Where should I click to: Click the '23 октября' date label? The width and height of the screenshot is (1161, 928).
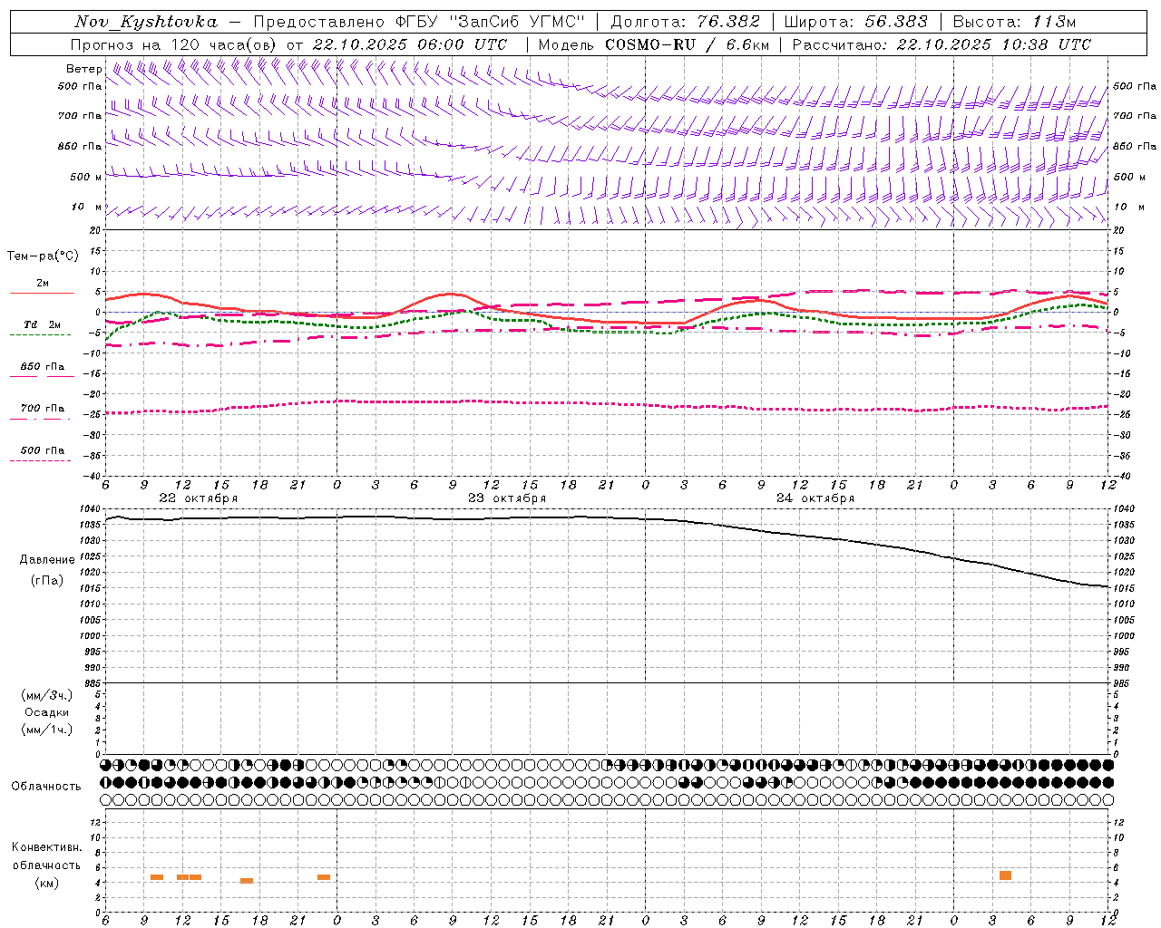[507, 498]
